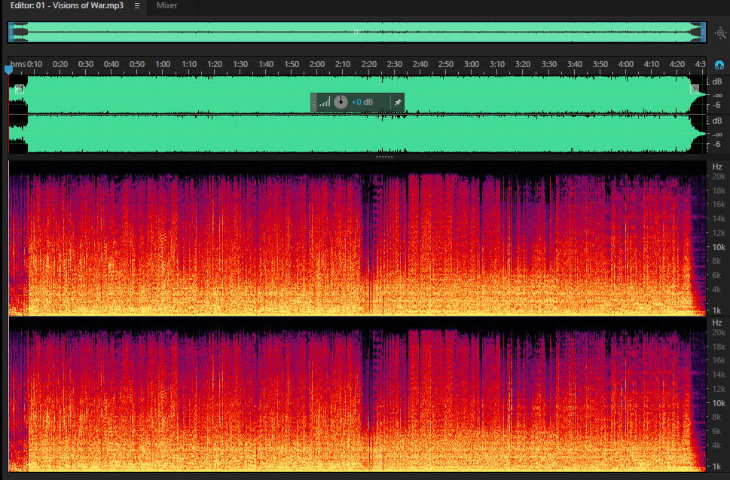Click the upper channel -∞ scale value
The height and width of the screenshot is (480, 730).
pos(717,96)
